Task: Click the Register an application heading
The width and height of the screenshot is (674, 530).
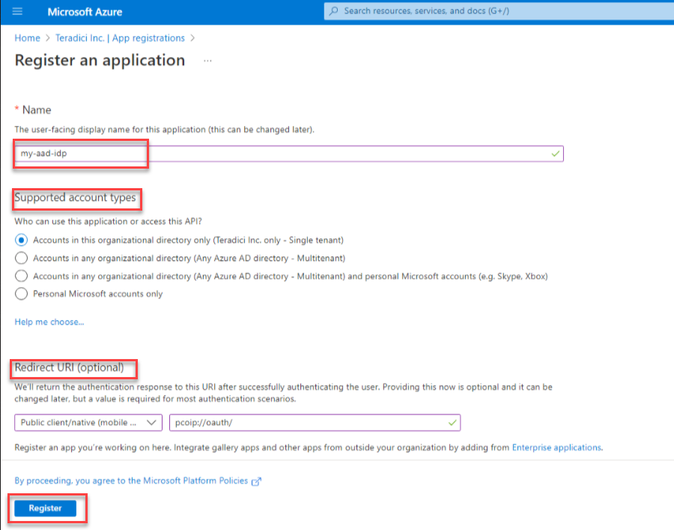Action: pos(100,60)
